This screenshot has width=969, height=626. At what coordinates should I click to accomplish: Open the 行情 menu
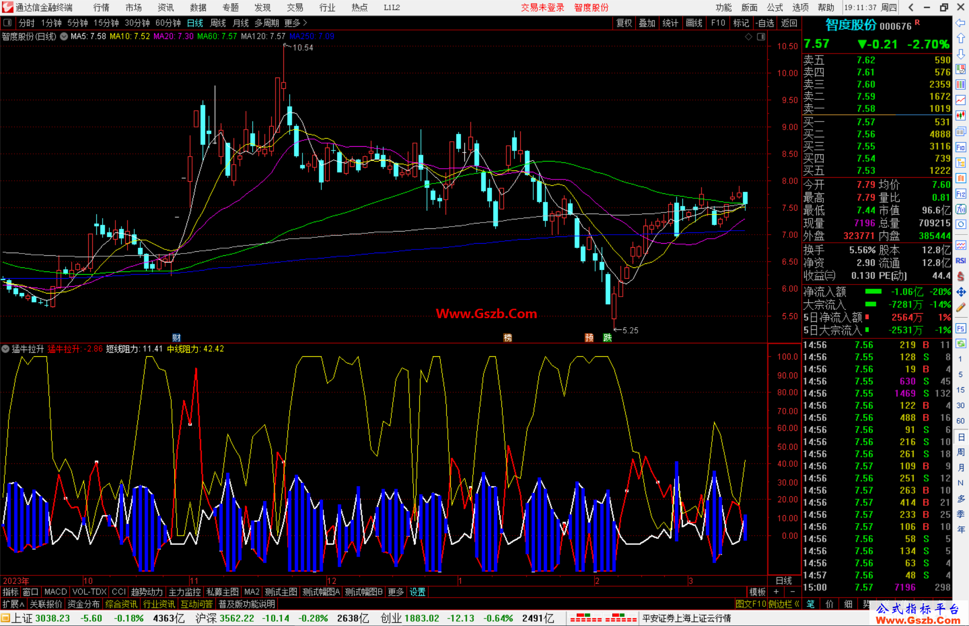(x=101, y=8)
